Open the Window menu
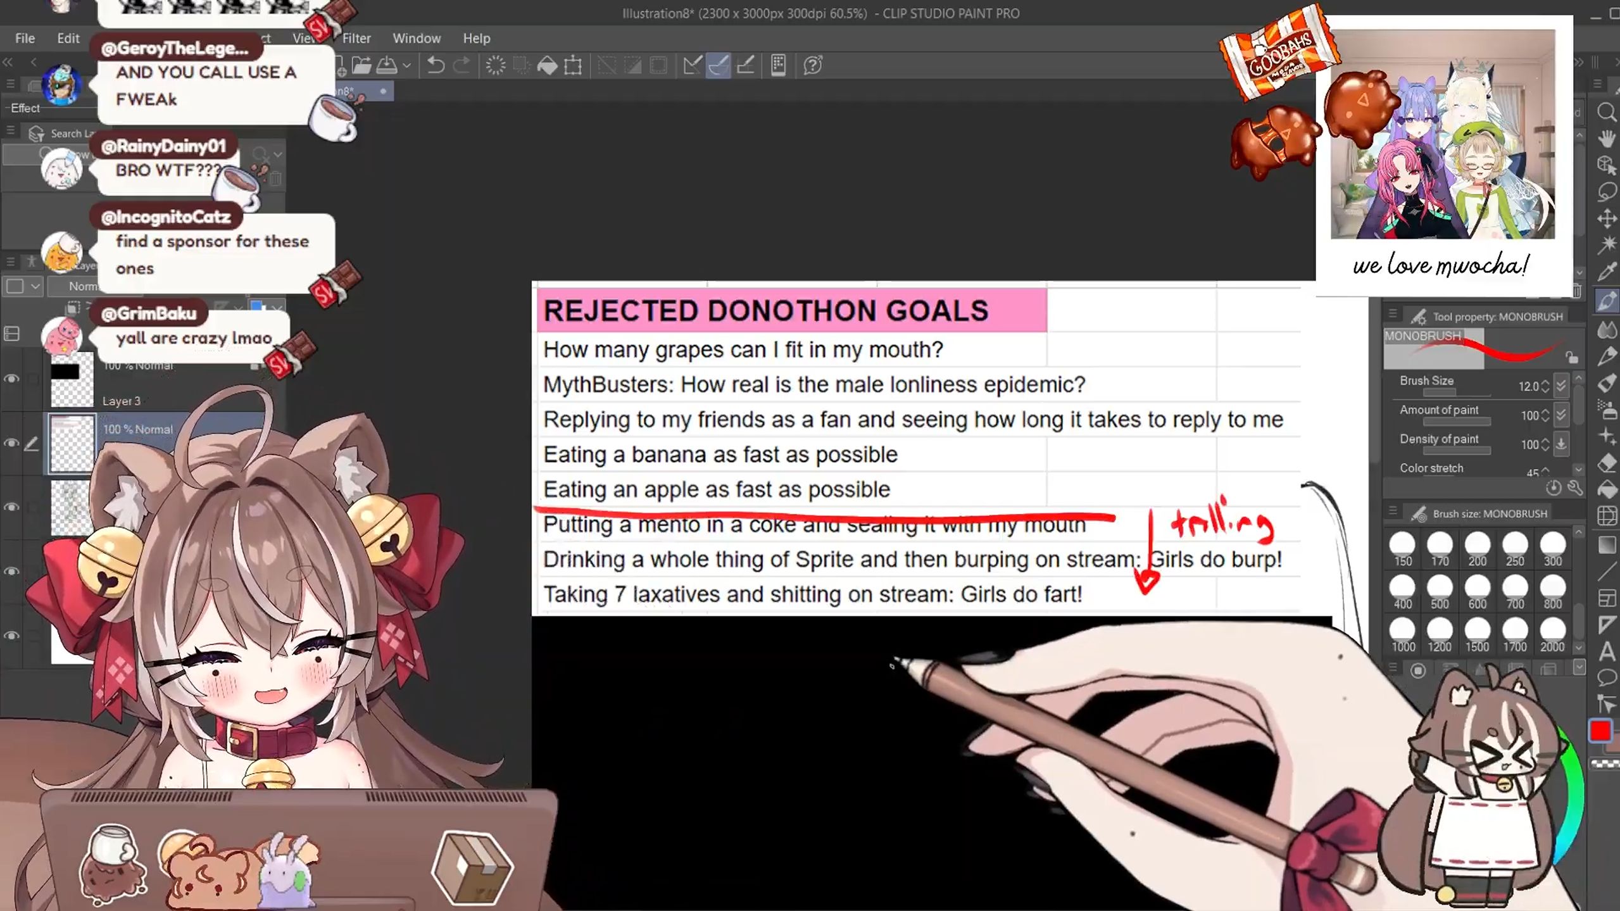 tap(417, 38)
